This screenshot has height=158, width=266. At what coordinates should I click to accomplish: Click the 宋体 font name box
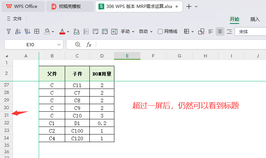pyautogui.click(x=250, y=31)
